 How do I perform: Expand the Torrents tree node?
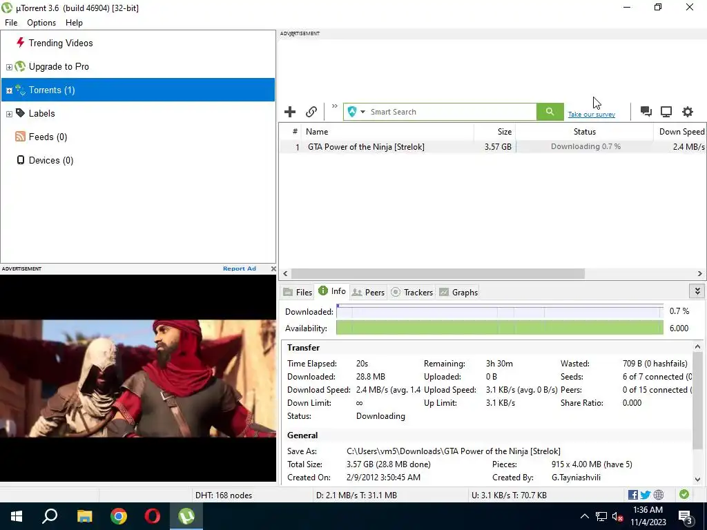pos(9,90)
